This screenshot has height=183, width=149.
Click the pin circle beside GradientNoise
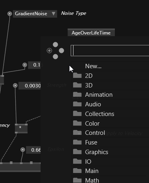coord(10,14)
